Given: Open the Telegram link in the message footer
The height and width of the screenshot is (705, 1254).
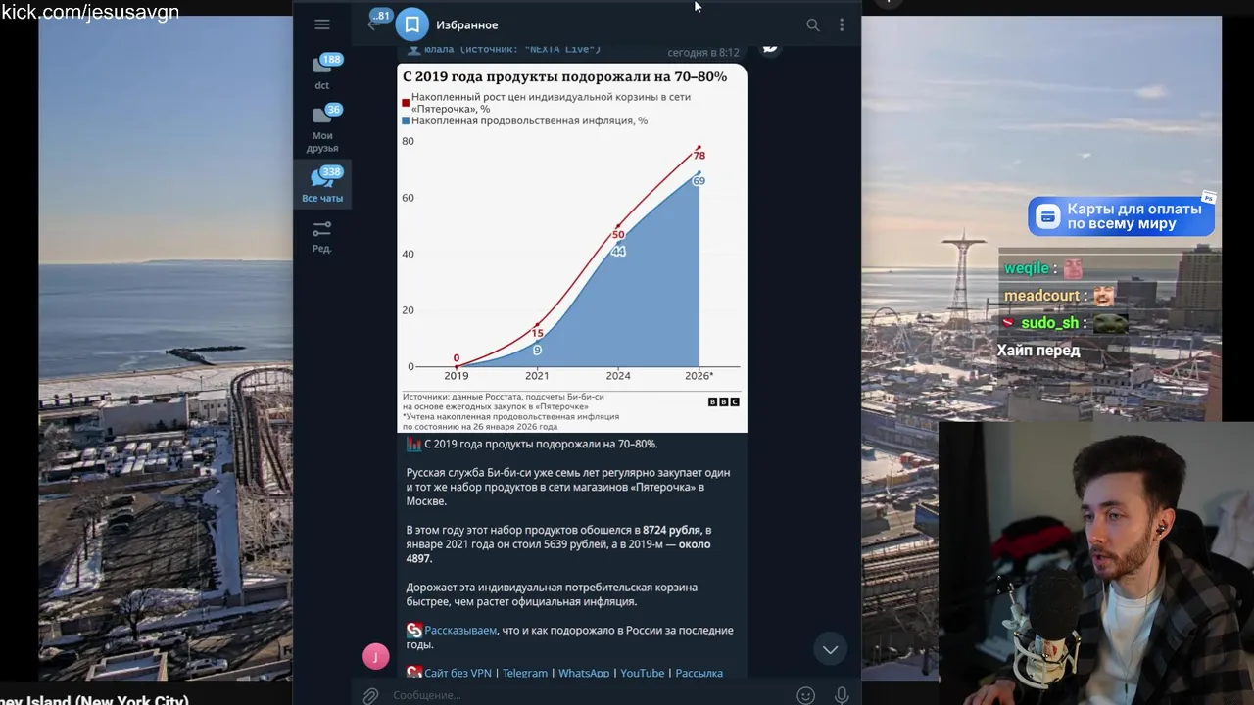Looking at the screenshot, I should (x=525, y=673).
